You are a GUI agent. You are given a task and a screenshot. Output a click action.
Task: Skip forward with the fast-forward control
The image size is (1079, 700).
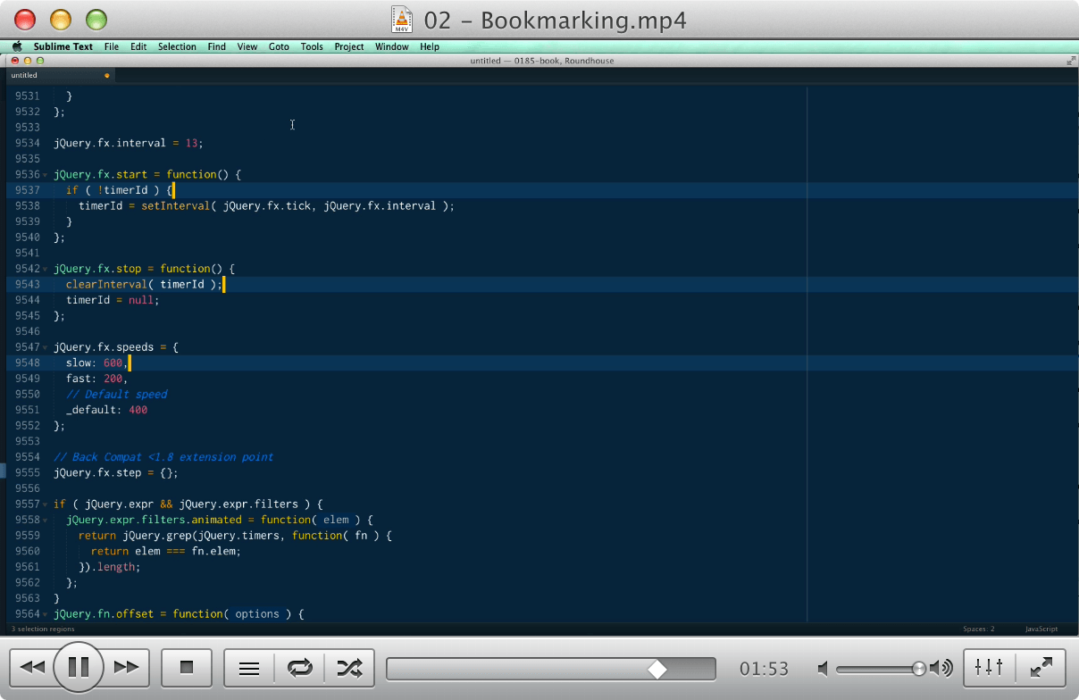(x=125, y=667)
